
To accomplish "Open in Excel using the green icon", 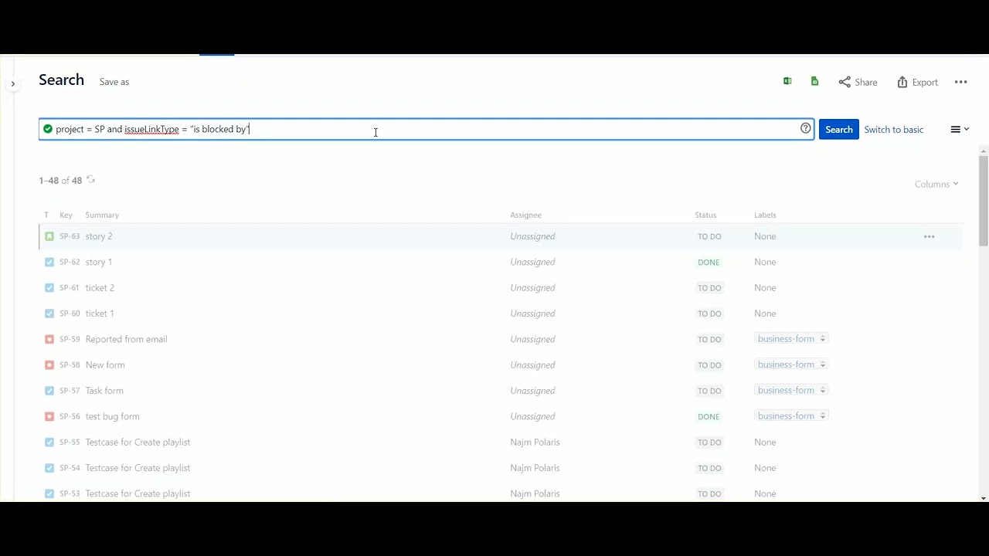I will (787, 81).
